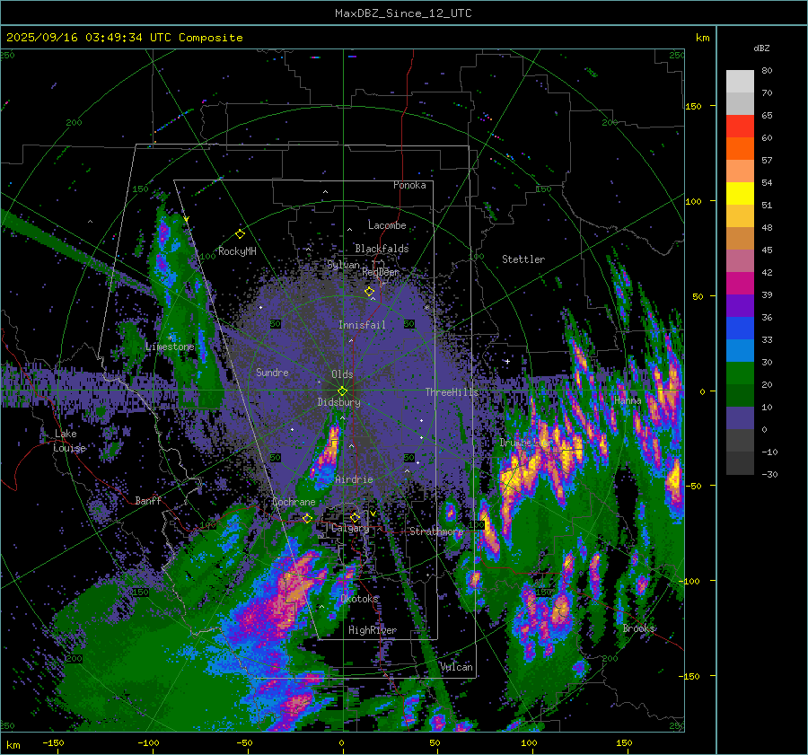Click the yellow diamond marker under Cochrane
The width and height of the screenshot is (808, 755).
pos(308,518)
